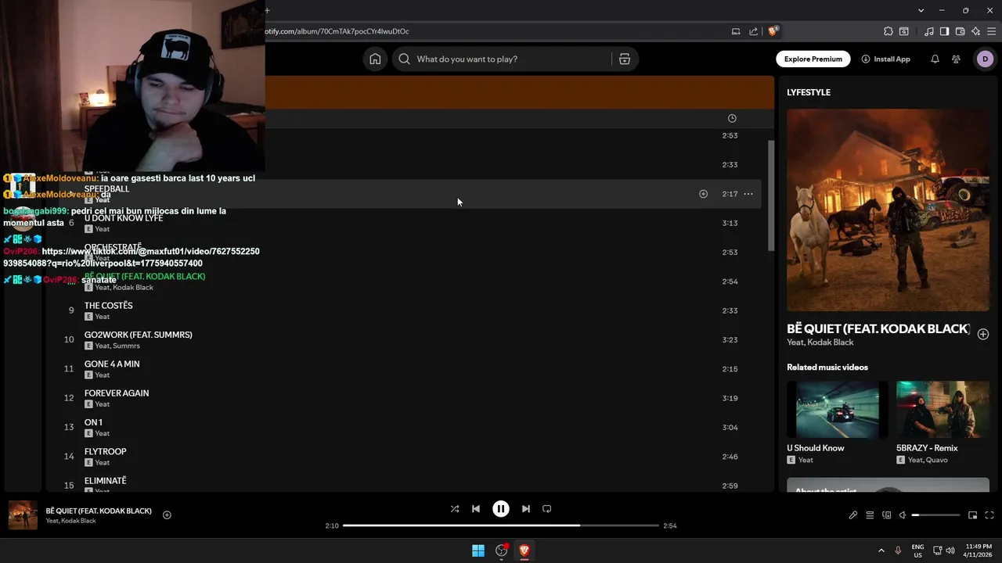Open Brave browser in taskbar
Image resolution: width=1002 pixels, height=563 pixels.
[x=524, y=550]
